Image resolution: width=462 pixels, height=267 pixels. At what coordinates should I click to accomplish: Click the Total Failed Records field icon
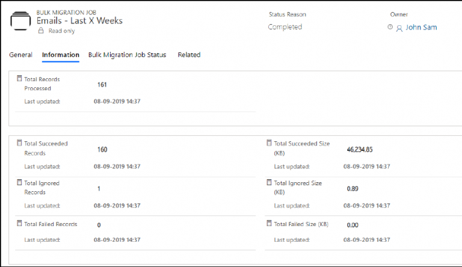pos(19,224)
